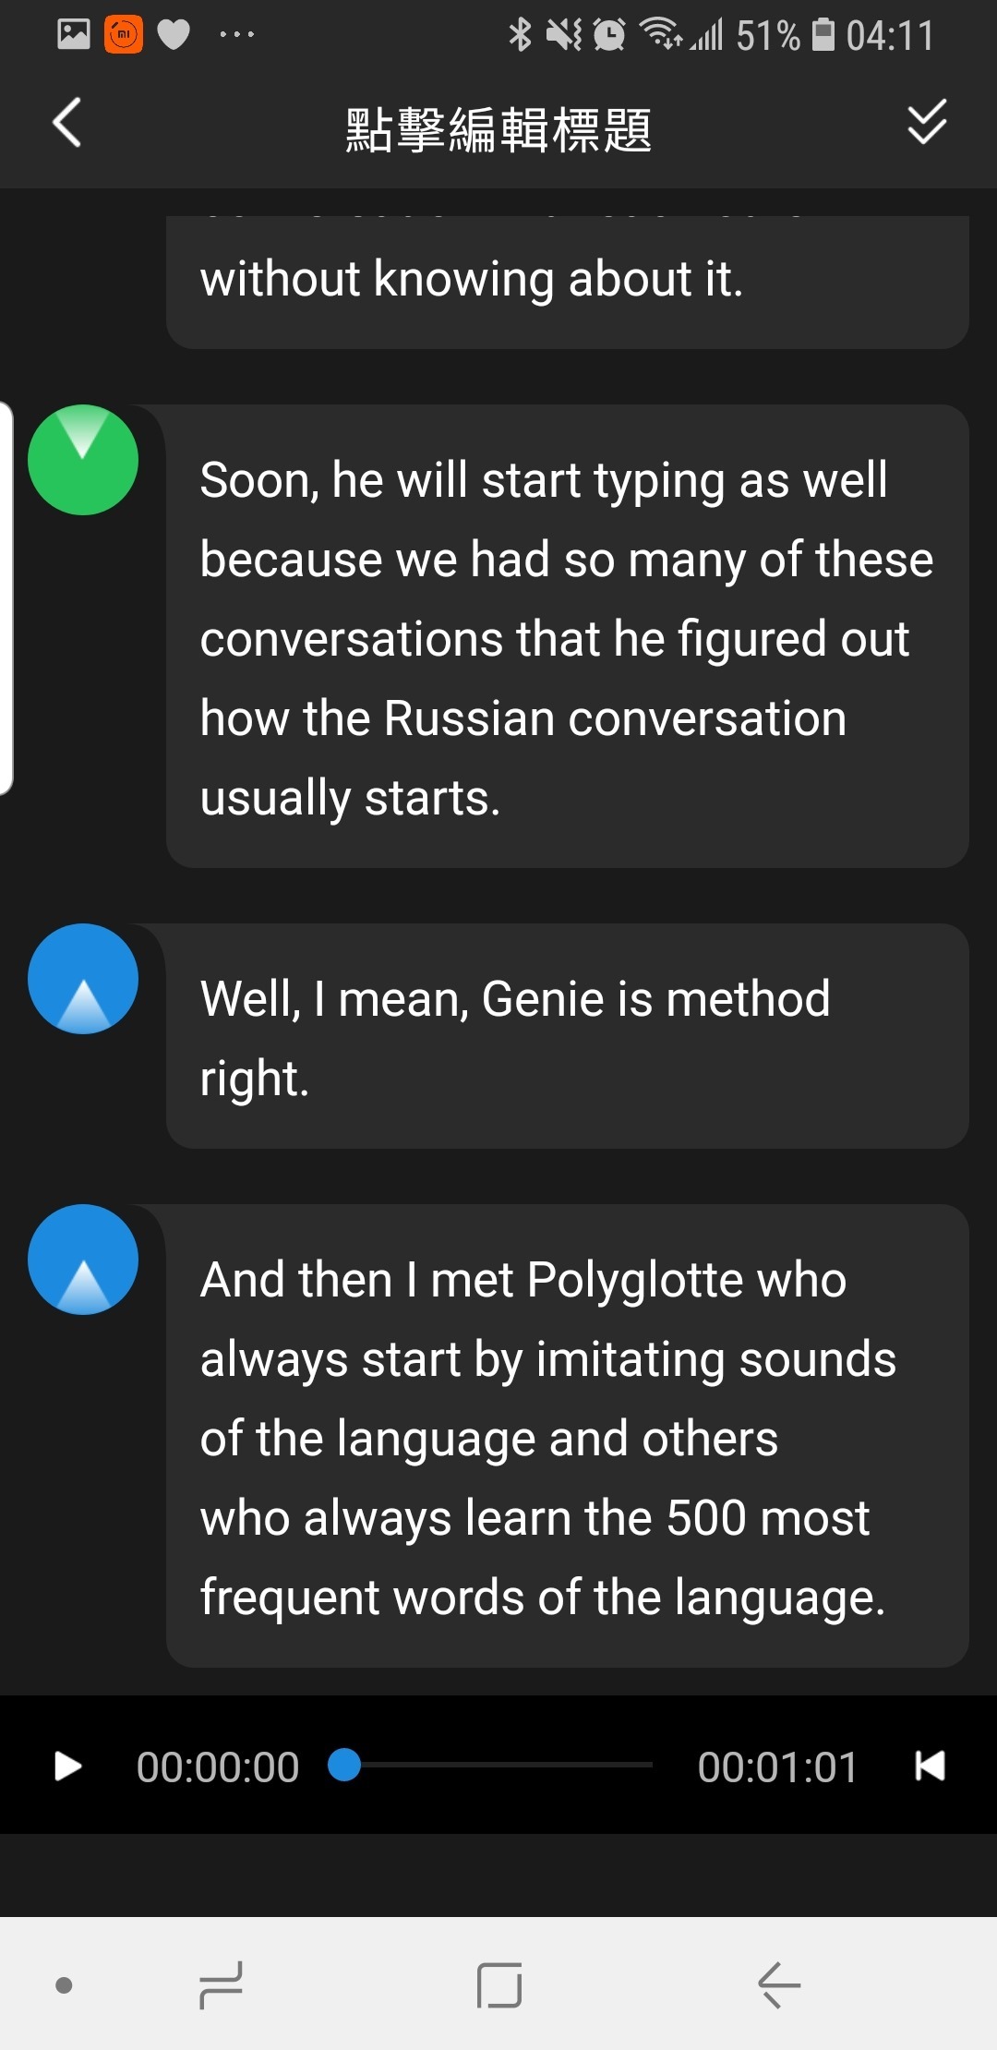Select the 'without knowing about it' message
This screenshot has width=997, height=2050.
pyautogui.click(x=567, y=281)
